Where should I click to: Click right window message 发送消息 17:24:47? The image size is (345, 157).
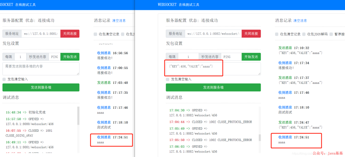coord(300,125)
